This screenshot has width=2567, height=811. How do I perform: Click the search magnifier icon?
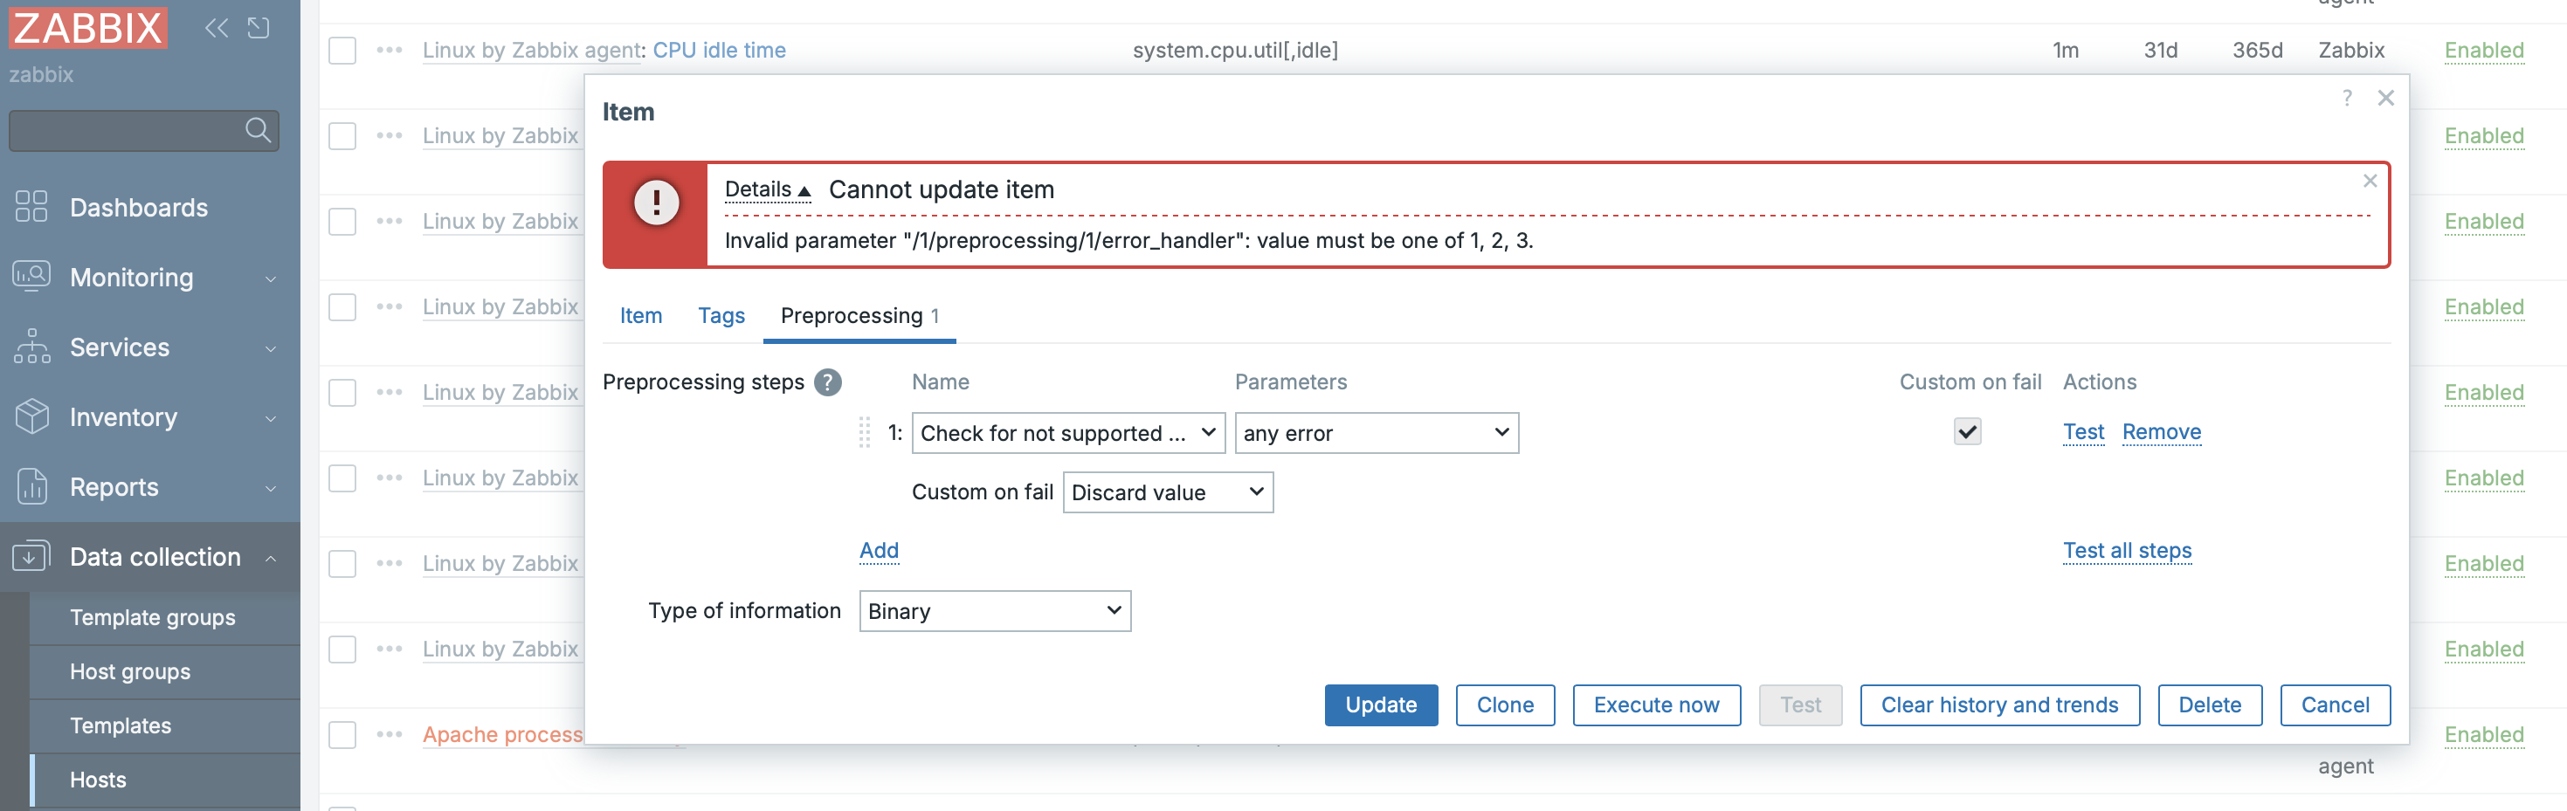click(257, 129)
